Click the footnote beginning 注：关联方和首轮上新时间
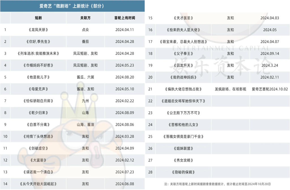This screenshot has height=190, width=290. 217,184
